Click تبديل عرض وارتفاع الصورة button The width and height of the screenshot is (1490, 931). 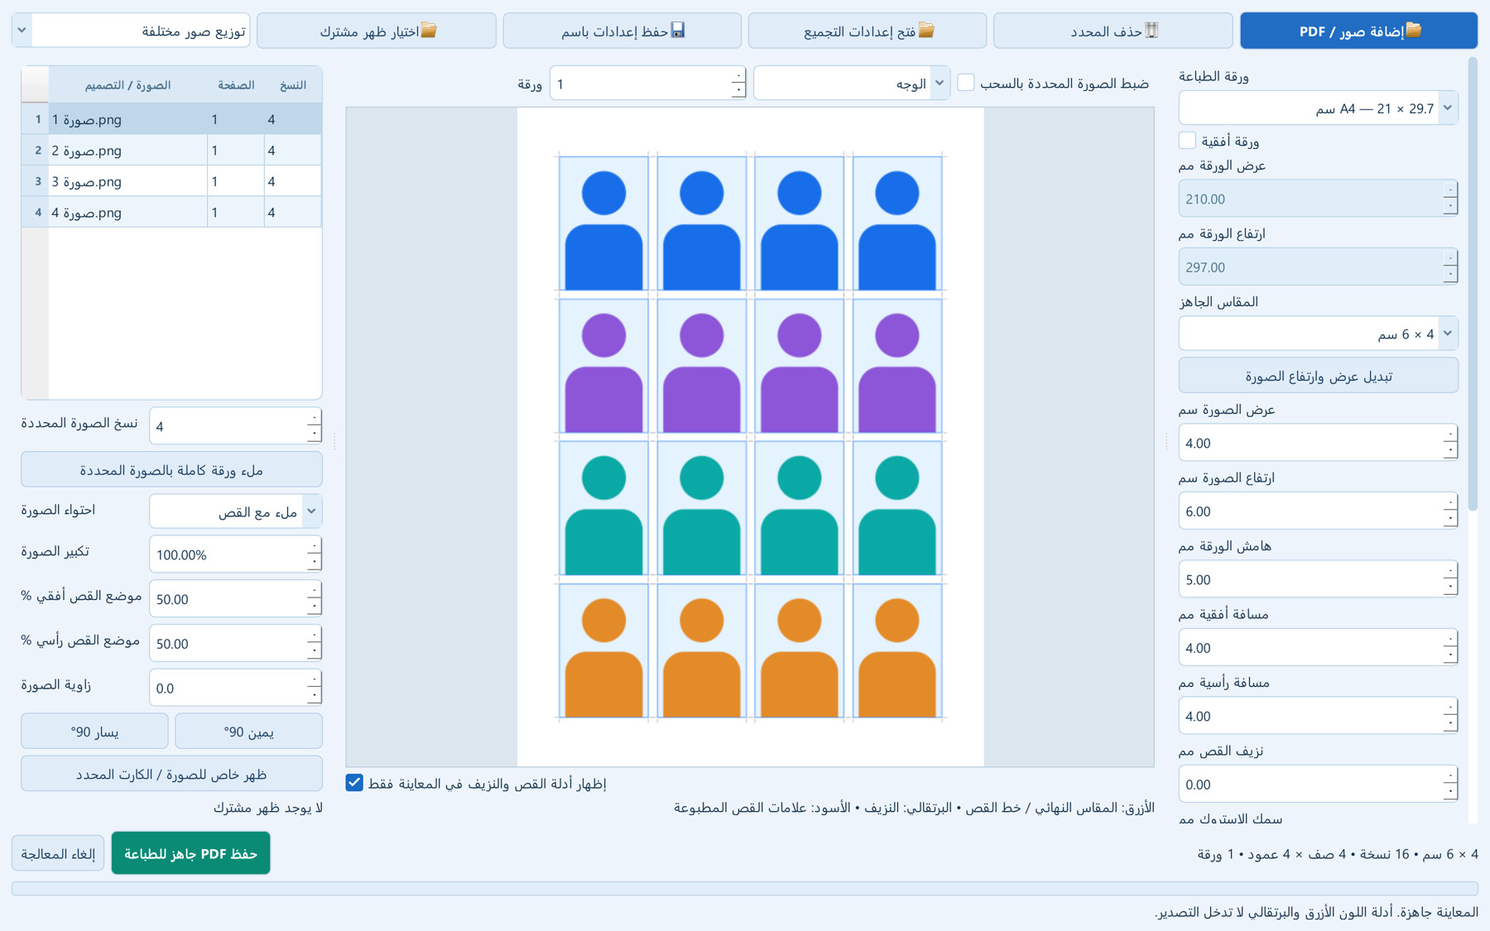tap(1318, 376)
